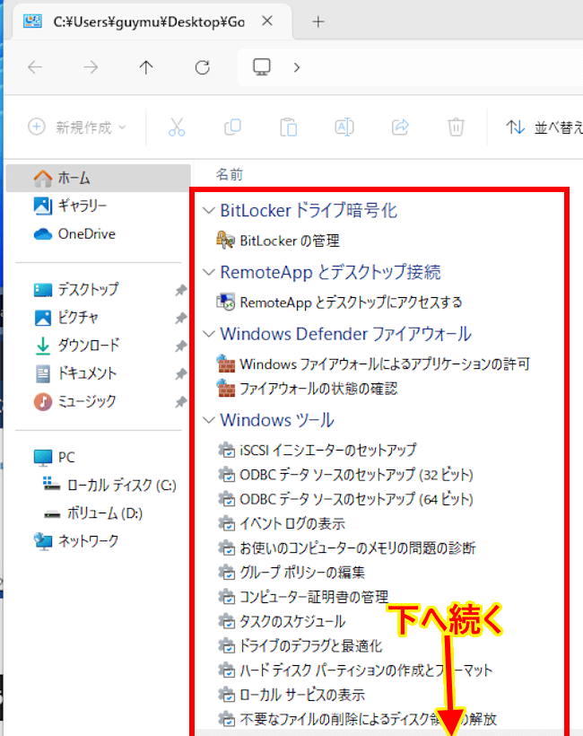This screenshot has height=736, width=583.
Task: Select ホーム in navigation pane
Action: click(x=99, y=178)
